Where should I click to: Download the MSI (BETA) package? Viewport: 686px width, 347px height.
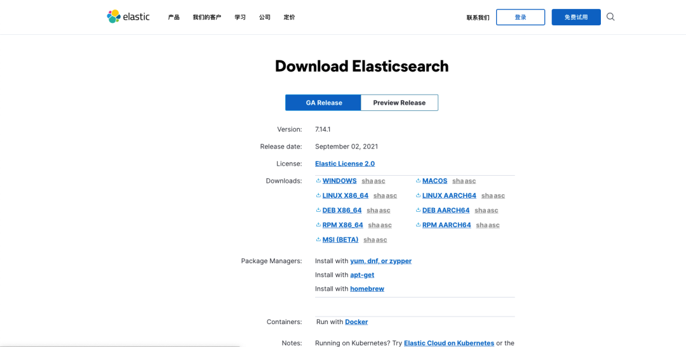340,240
